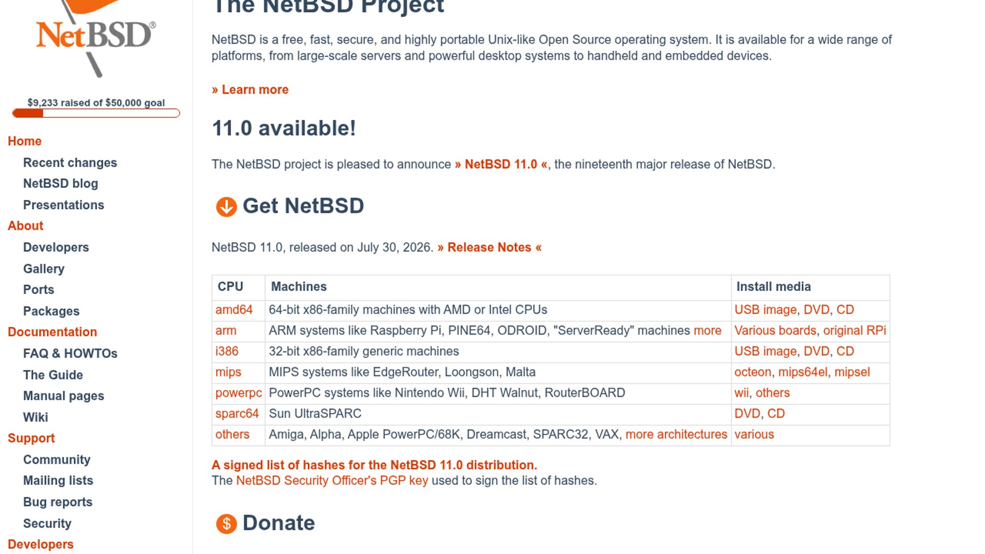Open the Security Officer's PGP key
Viewport: 985px width, 554px height.
click(332, 481)
